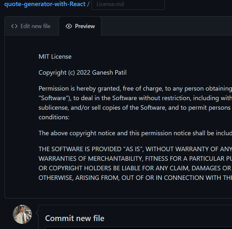Image resolution: width=232 pixels, height=229 pixels.
Task: Click the line starting sublicense, and/or sell
Action: [135, 107]
